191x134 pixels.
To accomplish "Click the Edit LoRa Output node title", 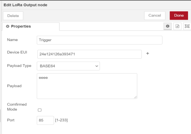I will 25,5.
